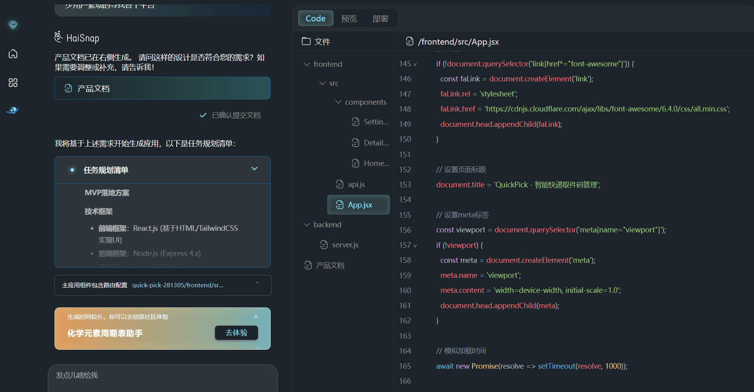The width and height of the screenshot is (754, 392).
Task: Switch to the Code tab
Action: click(x=315, y=18)
